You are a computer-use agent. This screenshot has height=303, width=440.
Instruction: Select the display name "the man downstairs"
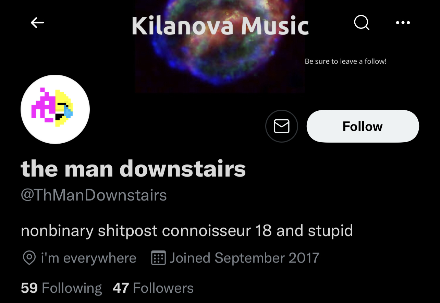point(133,169)
